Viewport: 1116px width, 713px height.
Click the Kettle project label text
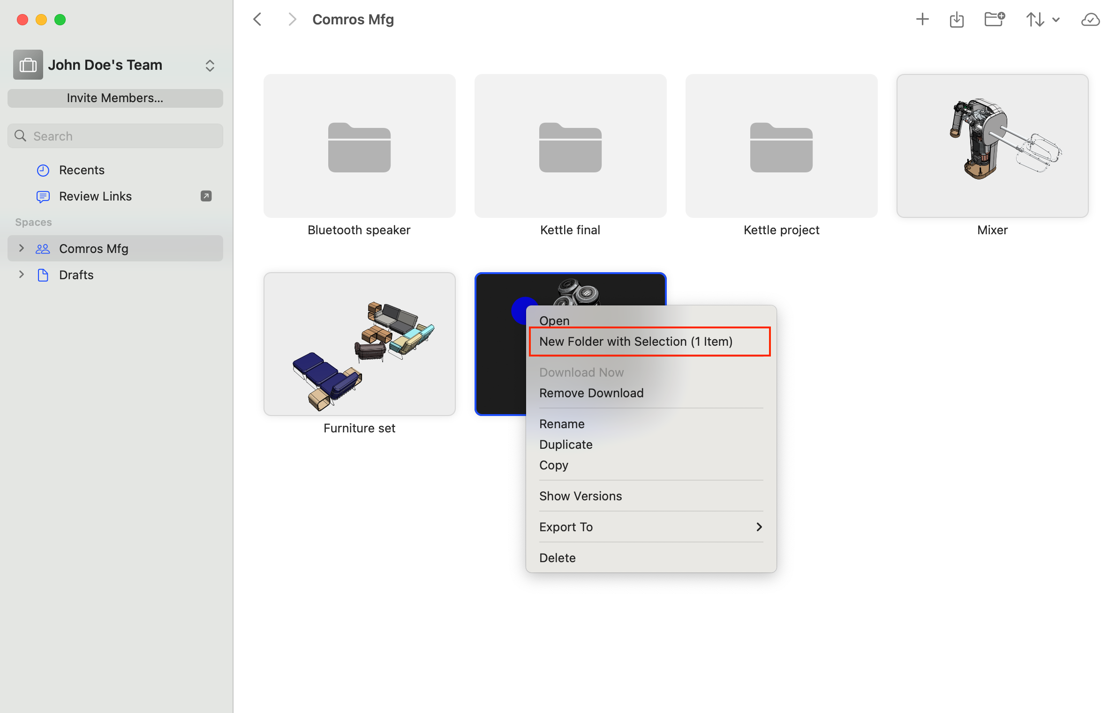(781, 230)
